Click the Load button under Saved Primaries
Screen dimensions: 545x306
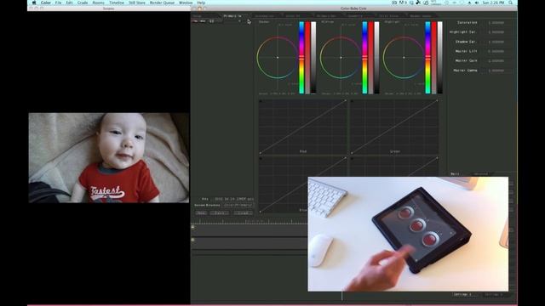point(243,212)
